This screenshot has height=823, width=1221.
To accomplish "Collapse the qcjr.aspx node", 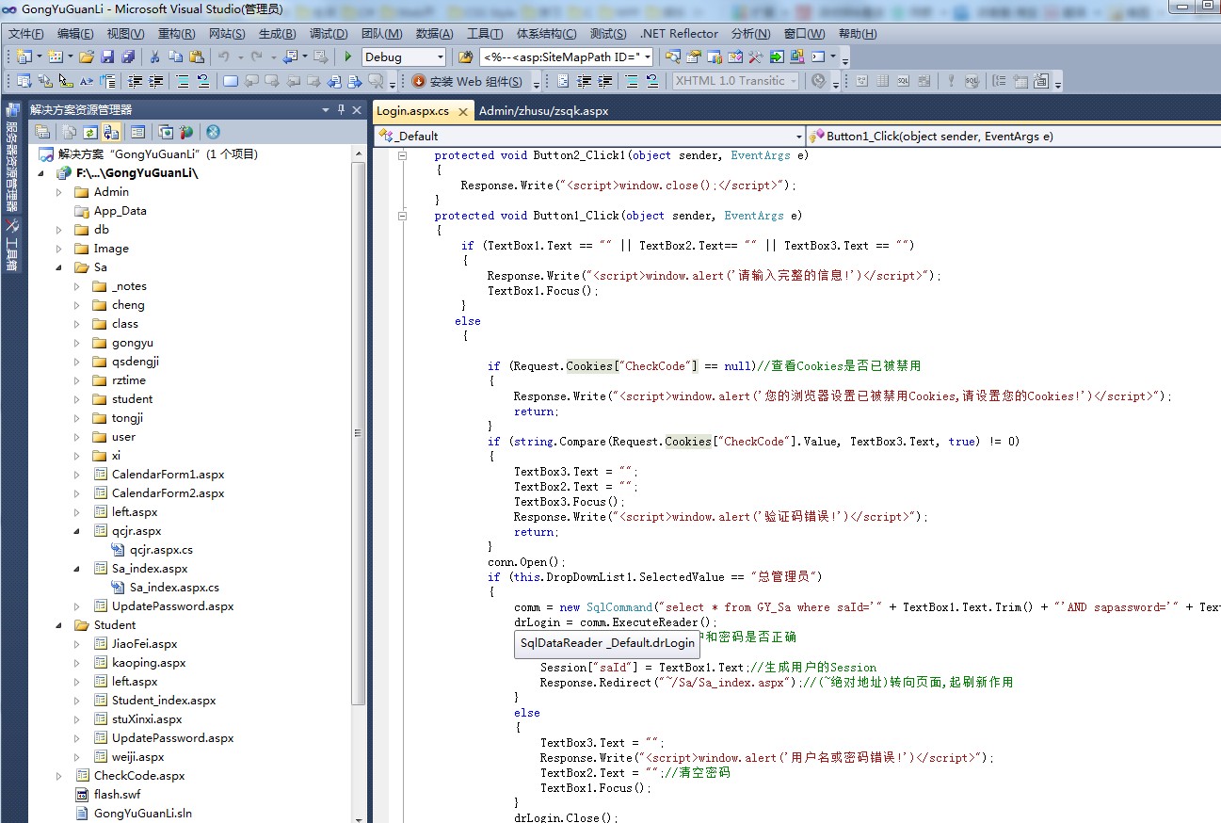I will click(77, 531).
